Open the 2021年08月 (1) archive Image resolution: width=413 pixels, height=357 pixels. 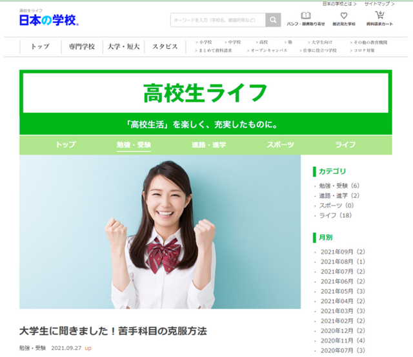[x=343, y=262]
